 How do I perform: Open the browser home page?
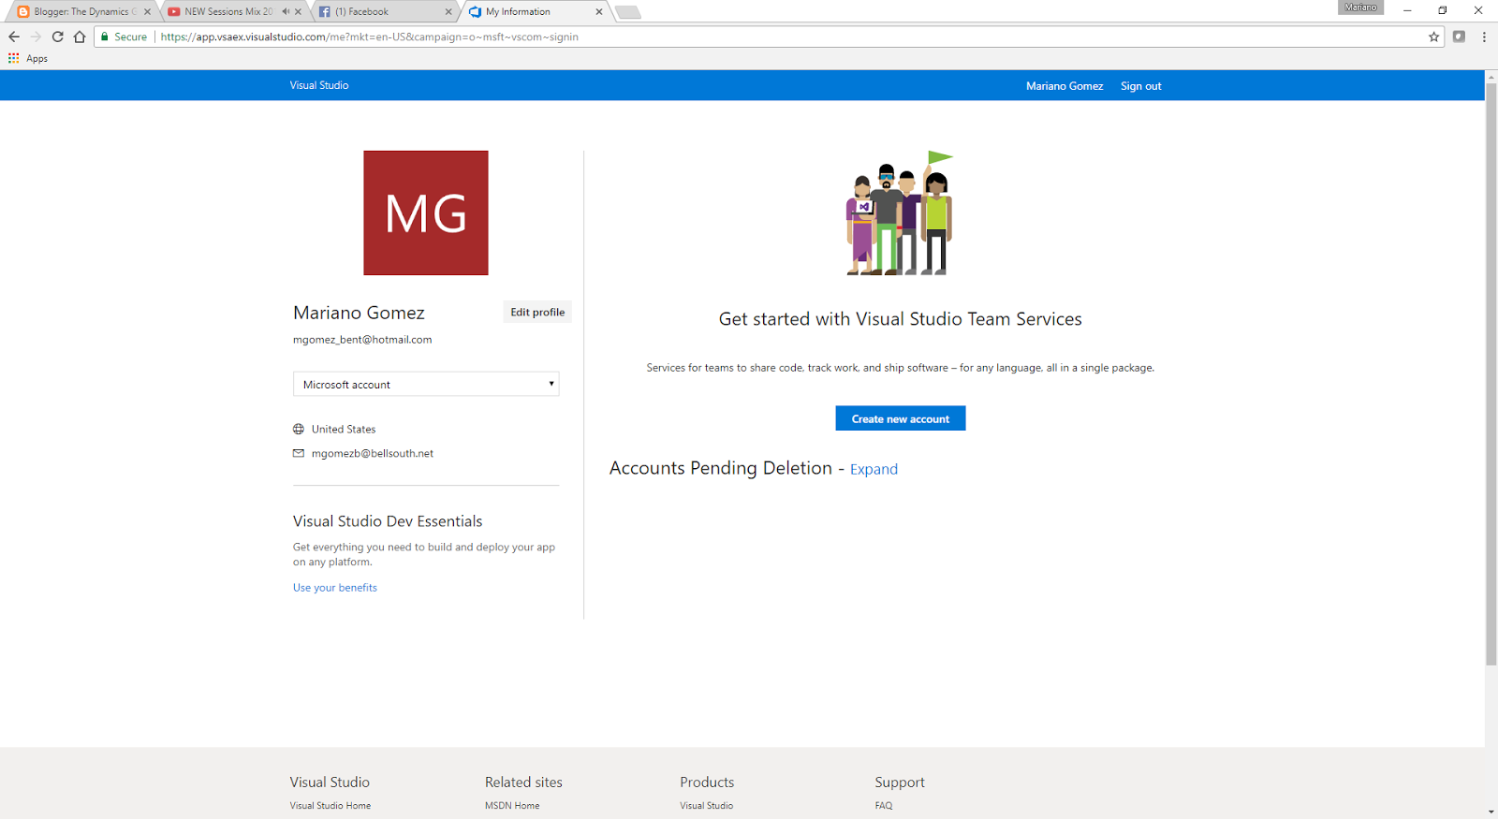tap(80, 37)
